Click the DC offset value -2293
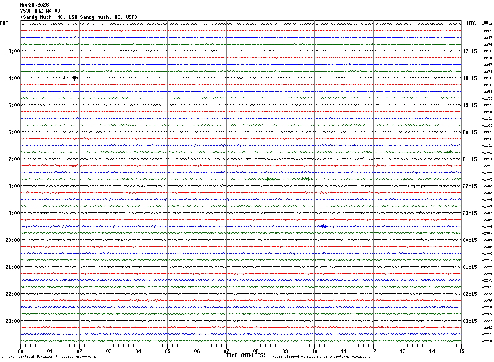The width and height of the screenshot is (494, 362). coord(487,139)
